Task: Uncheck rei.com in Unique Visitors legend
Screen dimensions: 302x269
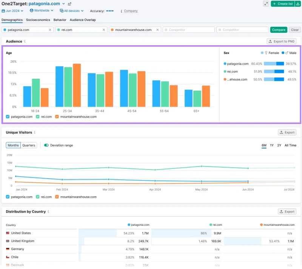Action: tap(37, 197)
